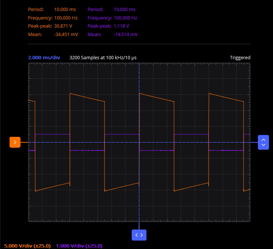Click the orange Mean value -34.451 mV

(x=66, y=35)
